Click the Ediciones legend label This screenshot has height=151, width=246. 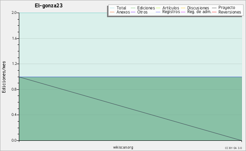click(146, 8)
